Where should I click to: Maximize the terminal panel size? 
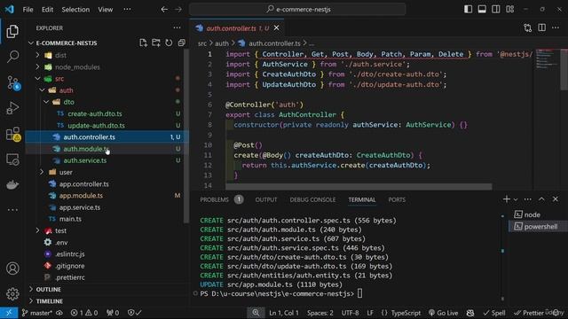(x=541, y=199)
